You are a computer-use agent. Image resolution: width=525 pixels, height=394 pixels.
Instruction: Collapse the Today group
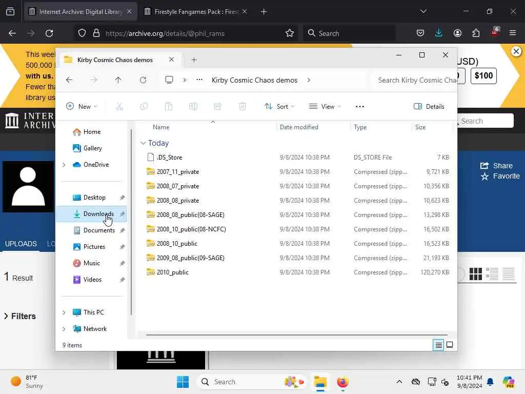[143, 143]
